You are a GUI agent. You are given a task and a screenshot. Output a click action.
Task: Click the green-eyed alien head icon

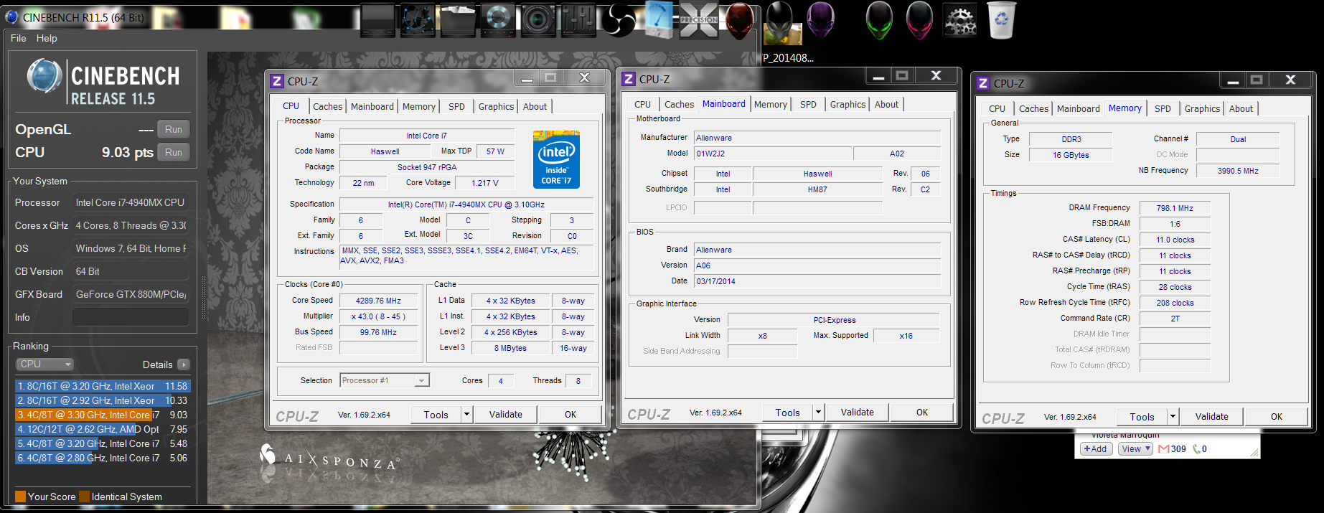[x=879, y=19]
